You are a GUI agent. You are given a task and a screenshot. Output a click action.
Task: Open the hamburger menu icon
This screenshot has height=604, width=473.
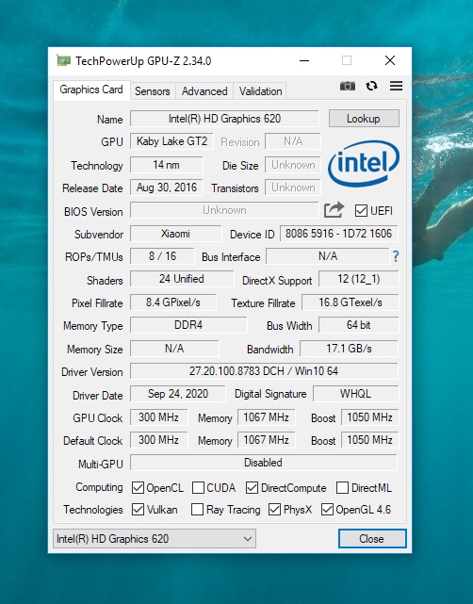[x=396, y=86]
